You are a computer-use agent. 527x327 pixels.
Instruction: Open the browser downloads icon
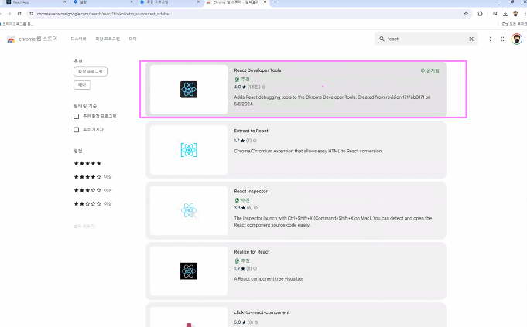(505, 14)
